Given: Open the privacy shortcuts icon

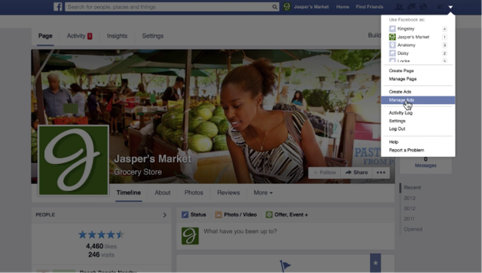Looking at the screenshot, I should (x=440, y=7).
